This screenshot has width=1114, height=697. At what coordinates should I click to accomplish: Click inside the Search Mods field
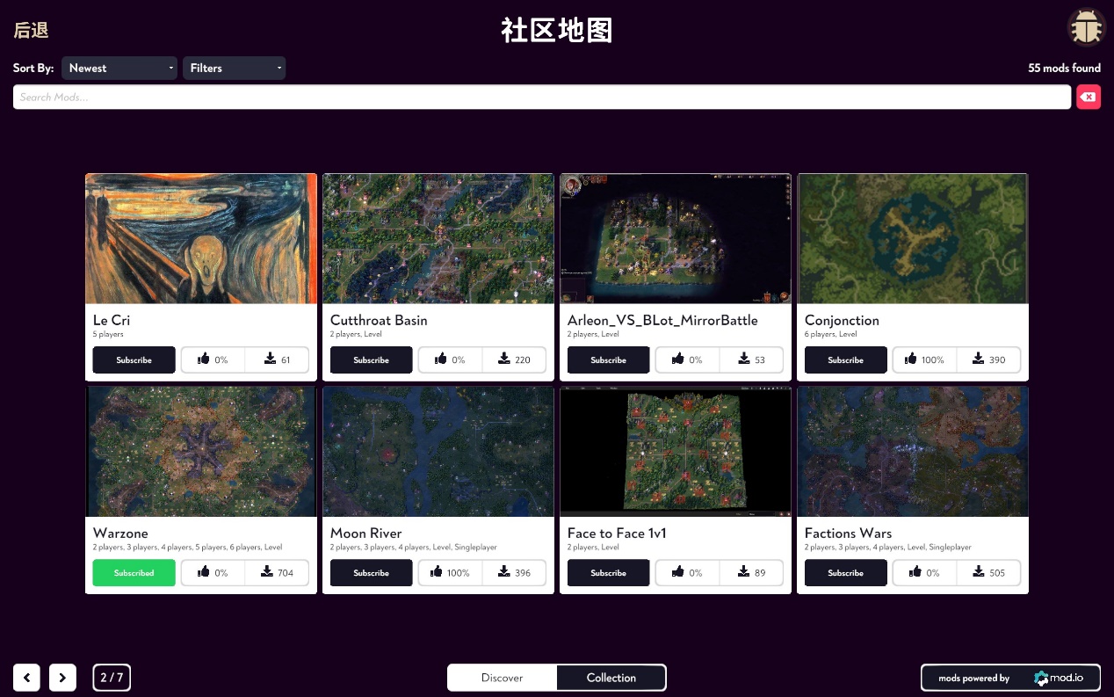[x=542, y=97]
